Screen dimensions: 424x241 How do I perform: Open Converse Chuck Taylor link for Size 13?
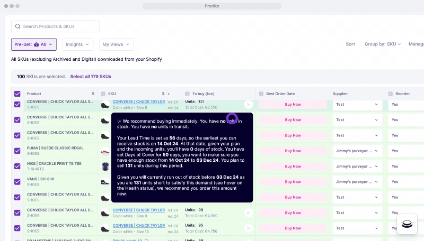139,225
